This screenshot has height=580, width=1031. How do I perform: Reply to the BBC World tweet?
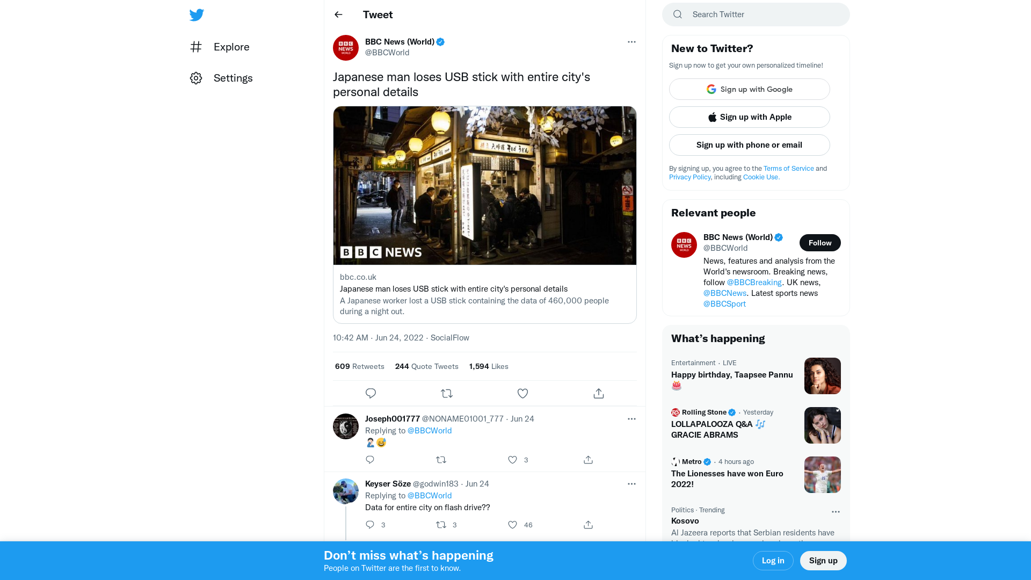click(371, 394)
